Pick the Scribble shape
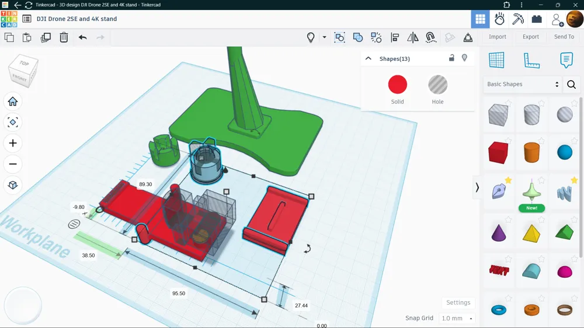This screenshot has width=584, height=328. click(498, 192)
